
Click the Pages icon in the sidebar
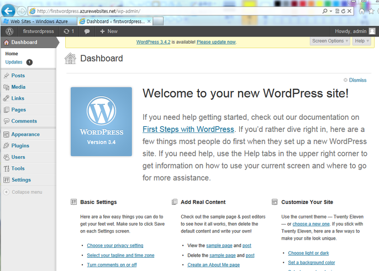[6, 110]
